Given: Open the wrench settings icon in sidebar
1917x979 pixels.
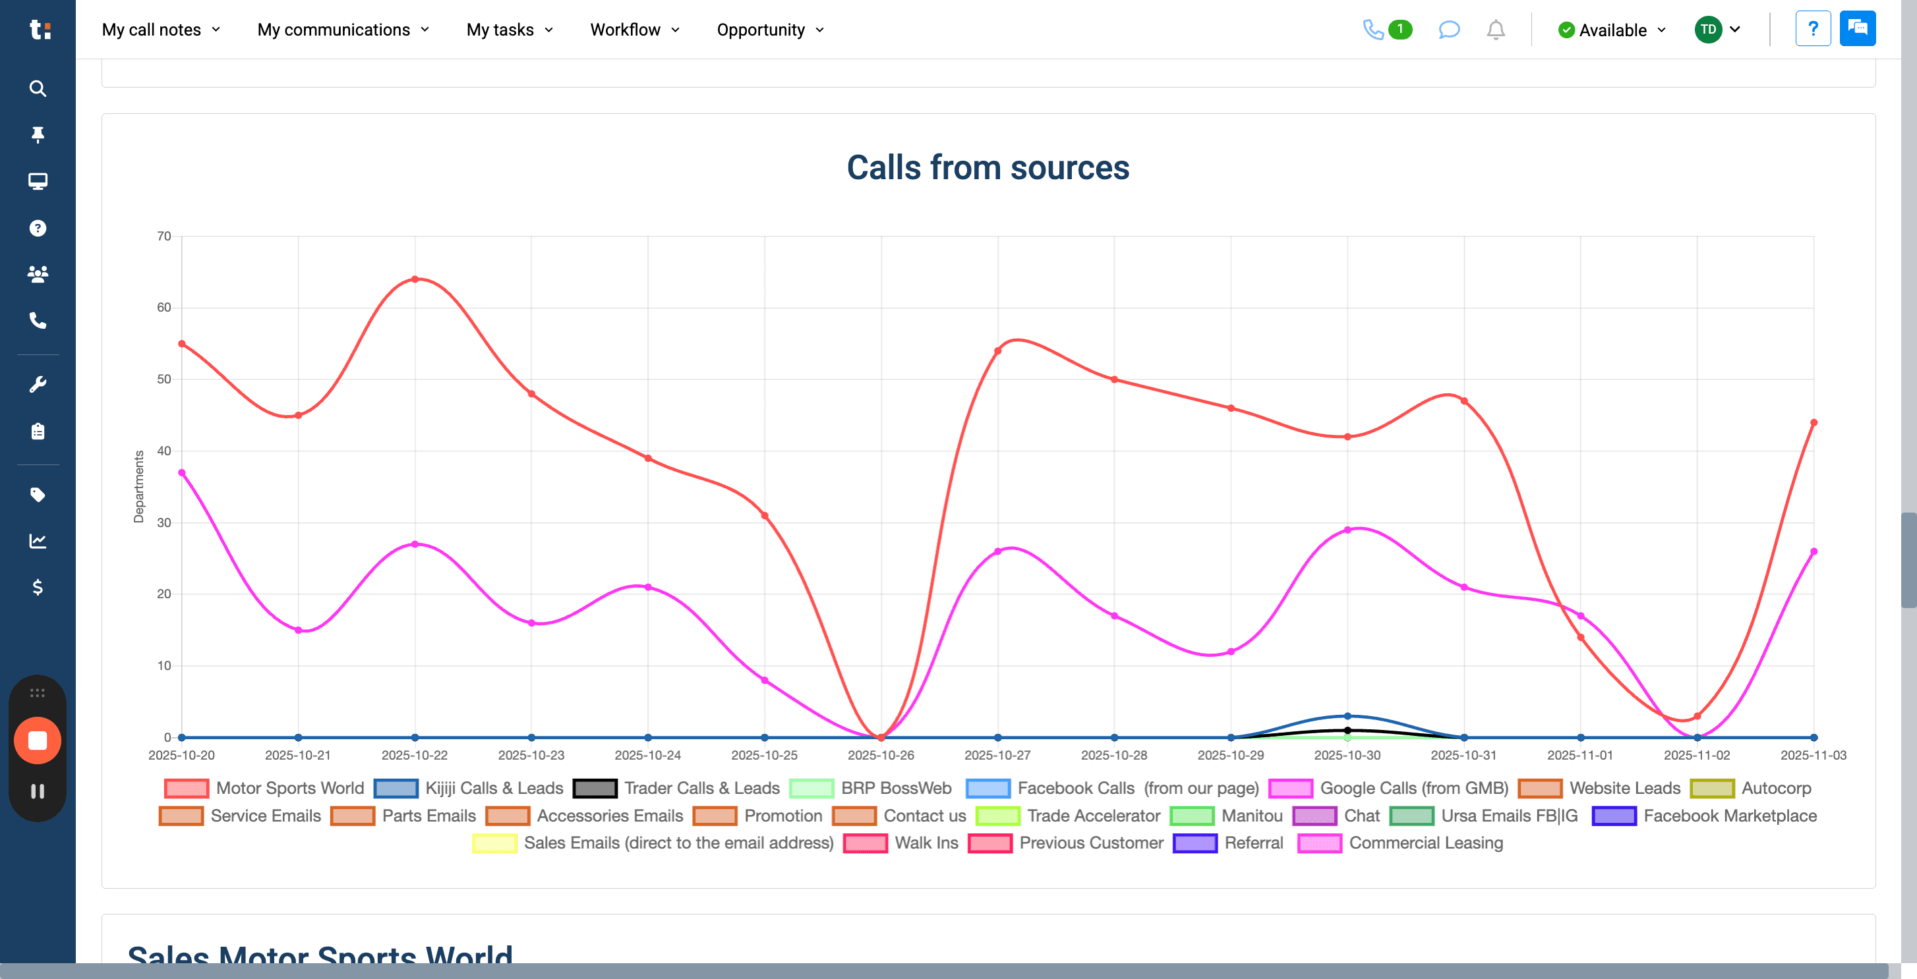Looking at the screenshot, I should tap(38, 385).
